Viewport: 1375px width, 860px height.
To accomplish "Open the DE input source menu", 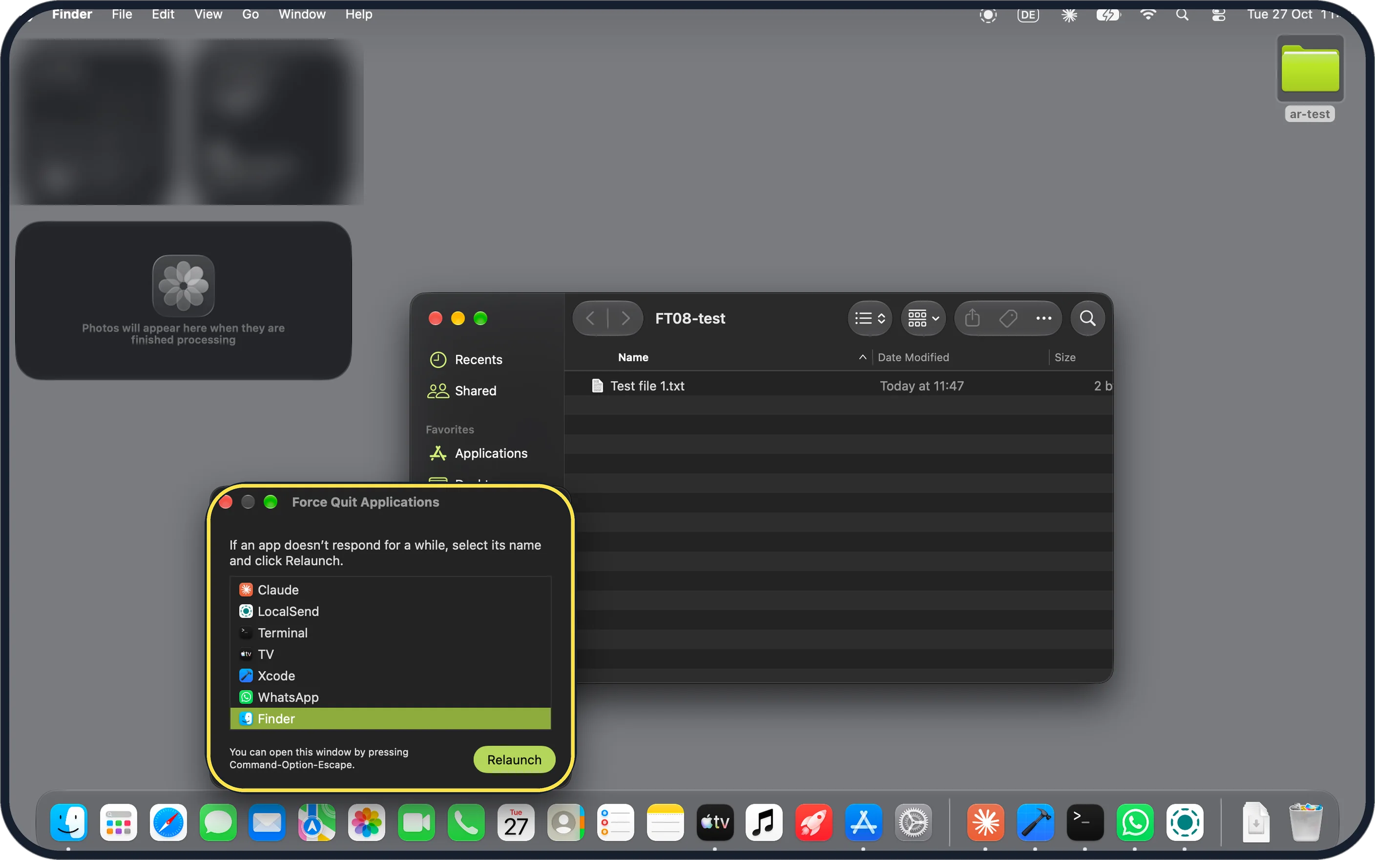I will pos(1028,15).
